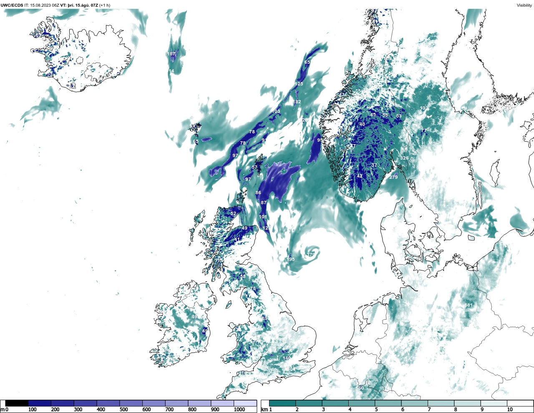Click the map value '187' east of Iceland

(x=171, y=54)
